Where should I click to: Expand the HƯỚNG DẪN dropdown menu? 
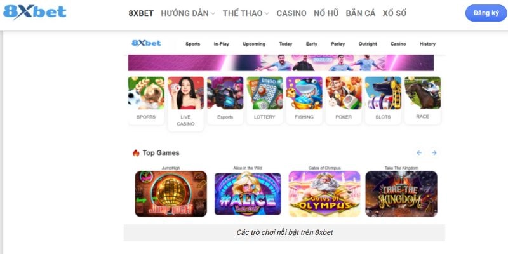click(x=188, y=13)
